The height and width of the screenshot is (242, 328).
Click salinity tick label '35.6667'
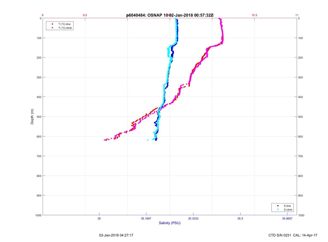(287, 218)
